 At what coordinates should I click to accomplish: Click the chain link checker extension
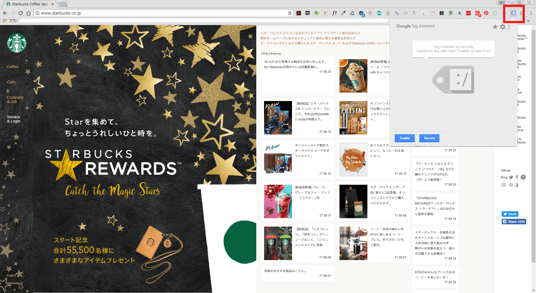coord(397,13)
